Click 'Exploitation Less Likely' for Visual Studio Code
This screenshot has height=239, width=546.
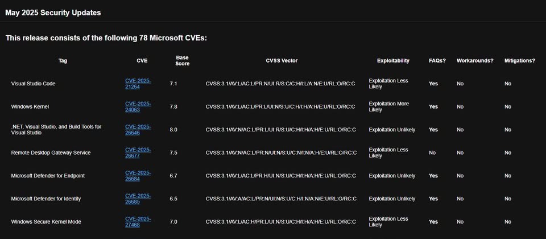point(388,84)
